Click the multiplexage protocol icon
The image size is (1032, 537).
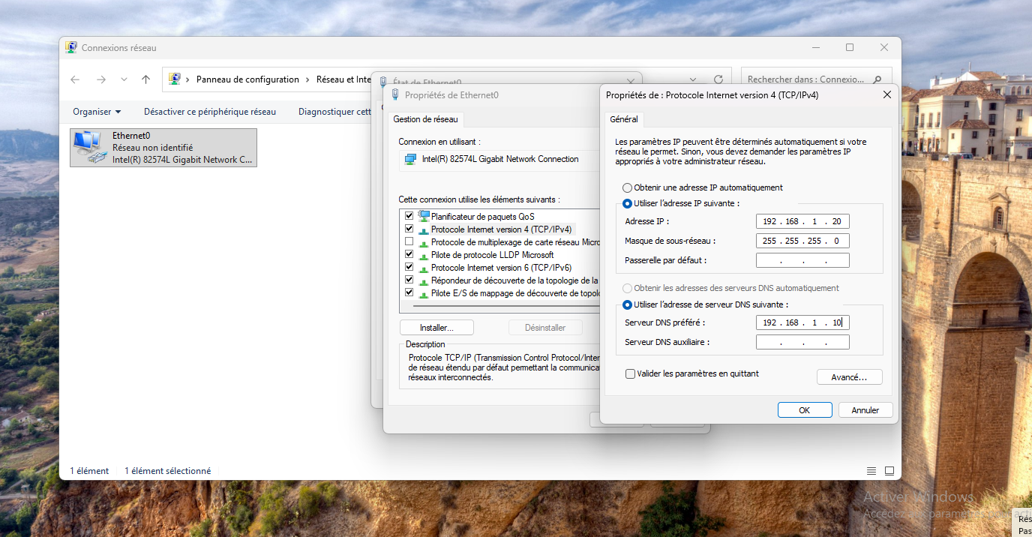[x=424, y=242]
